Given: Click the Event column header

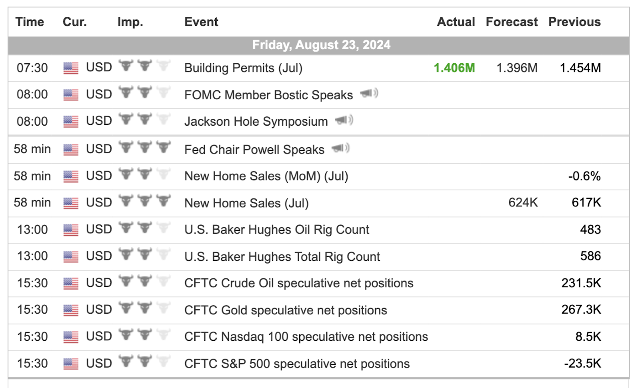Looking at the screenshot, I should pyautogui.click(x=201, y=22).
